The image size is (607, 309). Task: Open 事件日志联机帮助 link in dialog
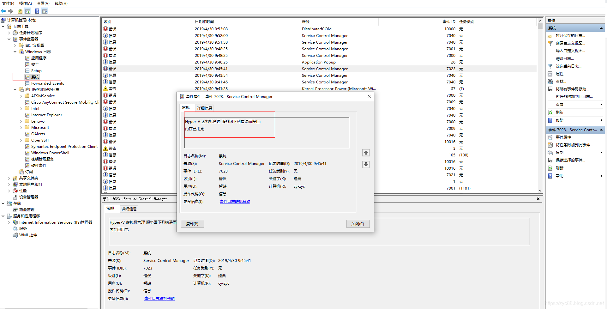pos(235,202)
